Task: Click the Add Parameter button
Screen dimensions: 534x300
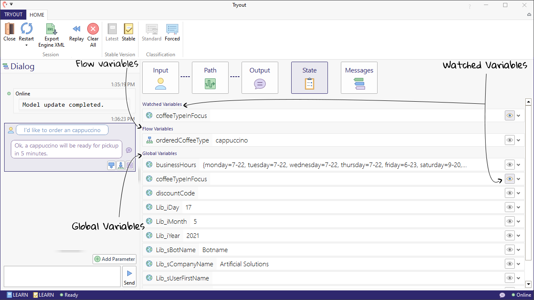Action: pos(114,259)
